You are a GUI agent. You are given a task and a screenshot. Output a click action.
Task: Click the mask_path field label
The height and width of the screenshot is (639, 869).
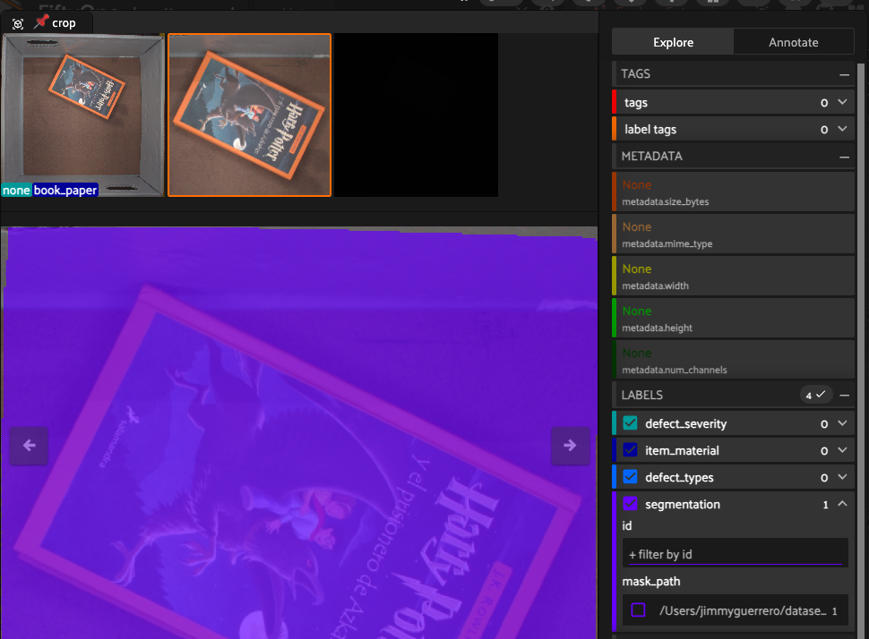(650, 582)
